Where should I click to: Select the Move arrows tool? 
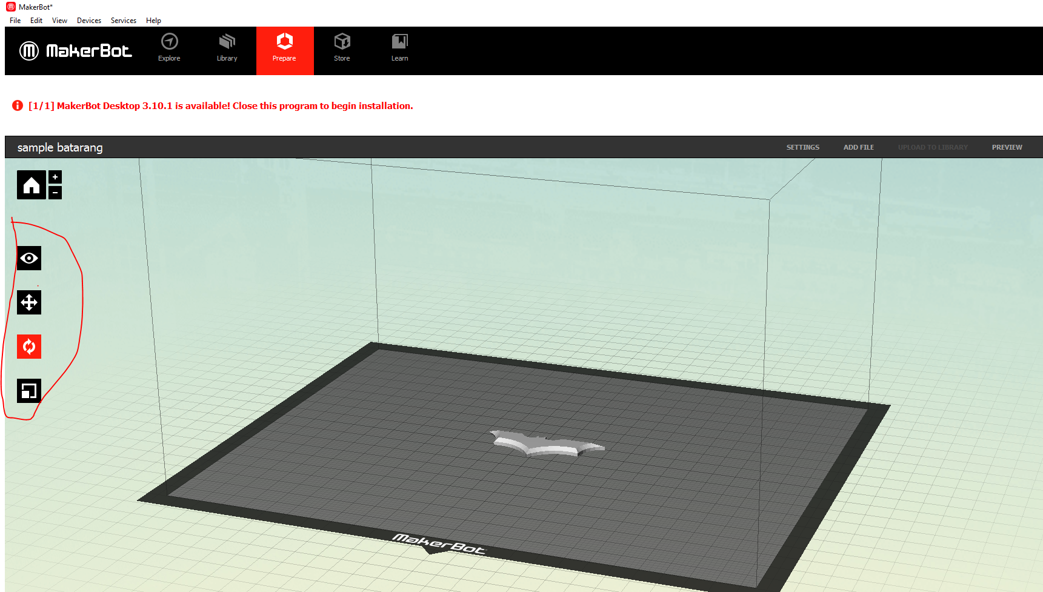(29, 302)
